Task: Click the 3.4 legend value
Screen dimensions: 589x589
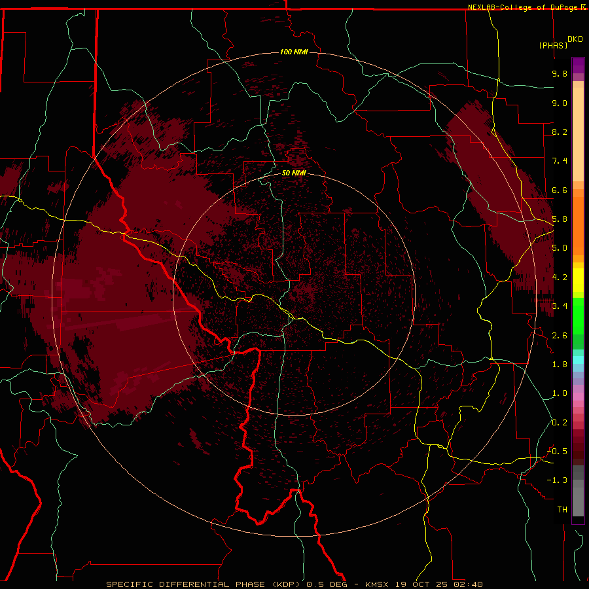Action: click(560, 306)
